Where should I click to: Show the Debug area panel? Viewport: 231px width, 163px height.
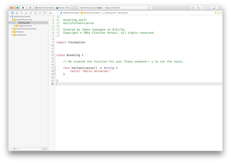[214, 8]
